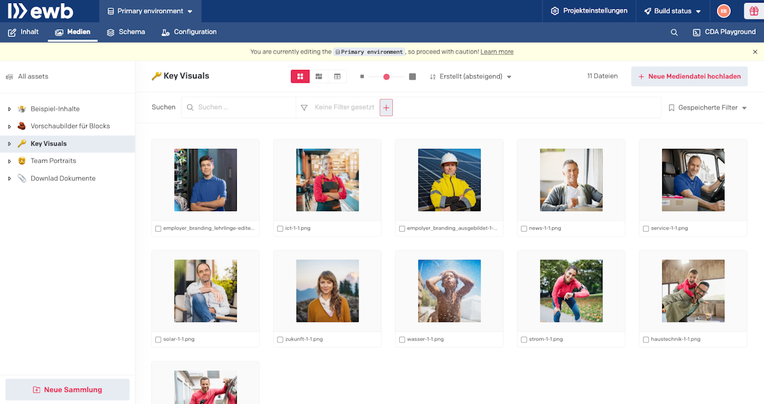Open the Medien tab
This screenshot has height=404, width=764.
click(73, 32)
